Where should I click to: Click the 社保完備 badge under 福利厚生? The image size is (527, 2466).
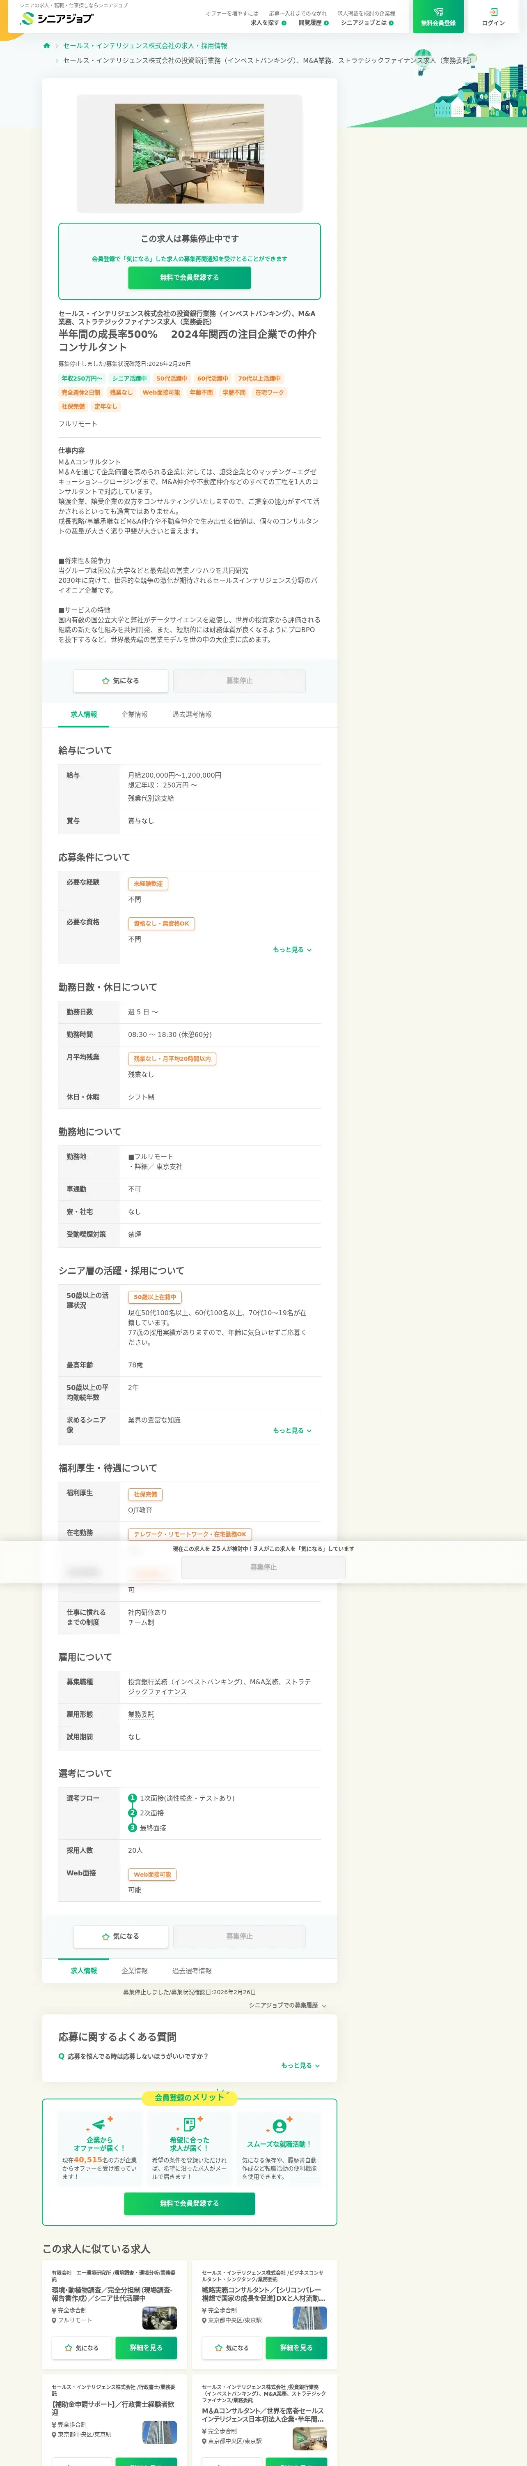pyautogui.click(x=145, y=1494)
